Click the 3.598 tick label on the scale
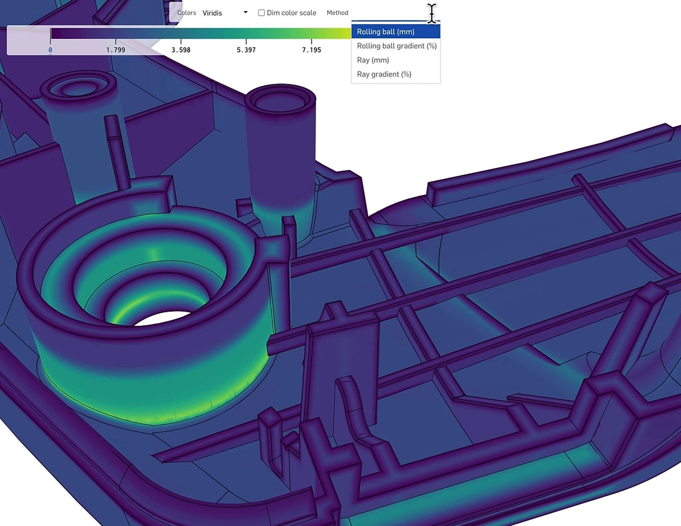Viewport: 681px width, 526px height. click(x=181, y=50)
